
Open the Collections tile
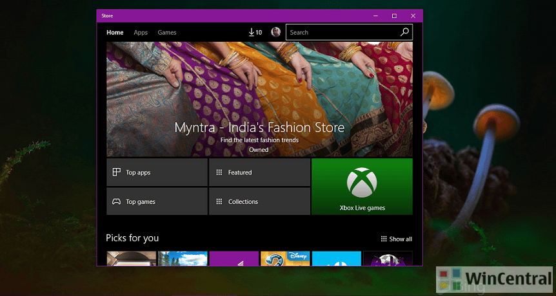[x=259, y=201]
